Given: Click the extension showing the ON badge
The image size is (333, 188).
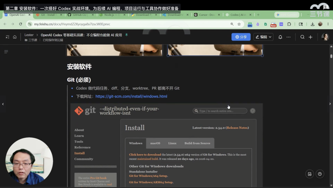Looking at the screenshot, I should coord(250,24).
